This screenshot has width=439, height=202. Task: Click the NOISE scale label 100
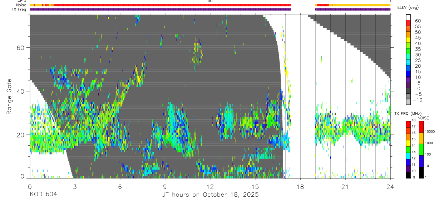coord(428,154)
